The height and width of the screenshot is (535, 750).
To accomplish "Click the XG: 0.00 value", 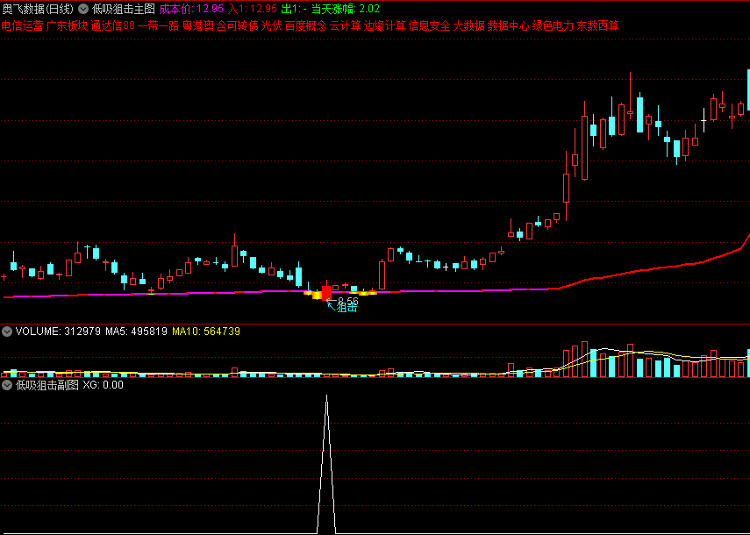I will tap(103, 385).
